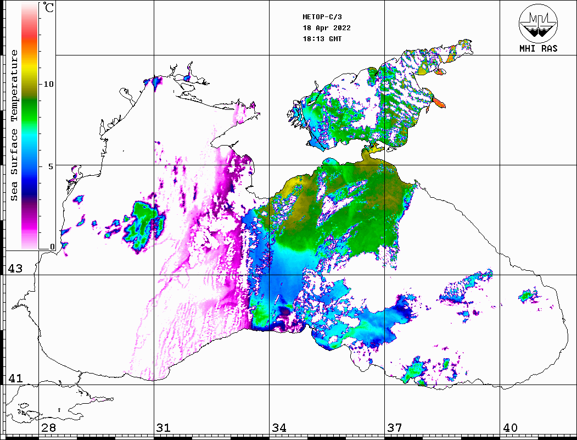Click the MHI RAS logo emblem

click(538, 23)
